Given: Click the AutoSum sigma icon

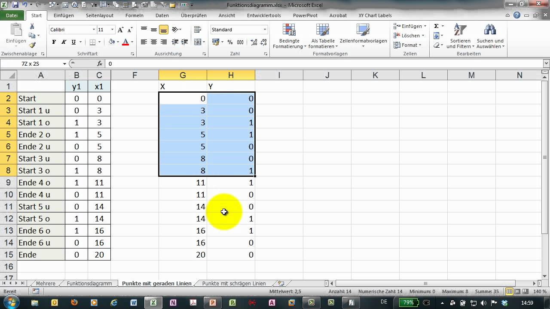Looking at the screenshot, I should pos(436,26).
